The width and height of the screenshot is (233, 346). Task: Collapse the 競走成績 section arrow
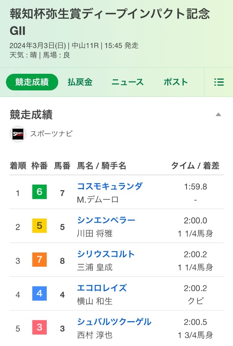click(218, 114)
